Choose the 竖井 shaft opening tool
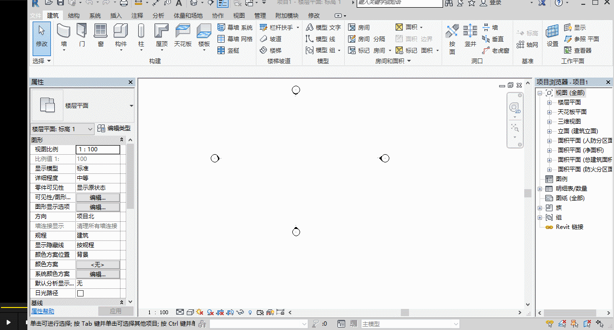Viewport: 614px width, 330px height. coord(470,36)
